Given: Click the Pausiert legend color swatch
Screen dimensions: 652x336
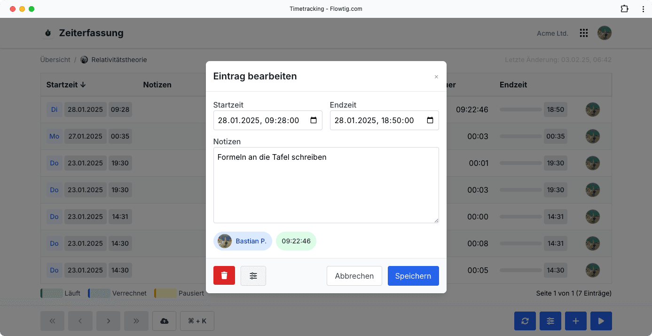Looking at the screenshot, I should click(x=165, y=293).
